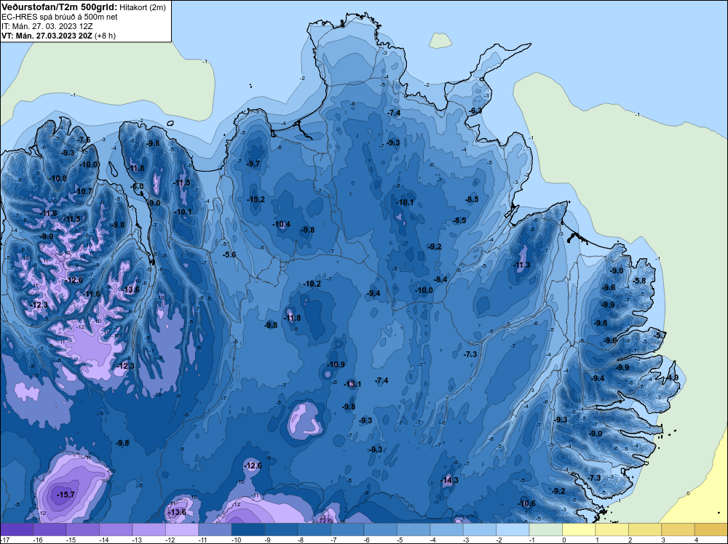Click the -13.1 temperature value
Image resolution: width=728 pixels, height=544 pixels.
pos(352,384)
